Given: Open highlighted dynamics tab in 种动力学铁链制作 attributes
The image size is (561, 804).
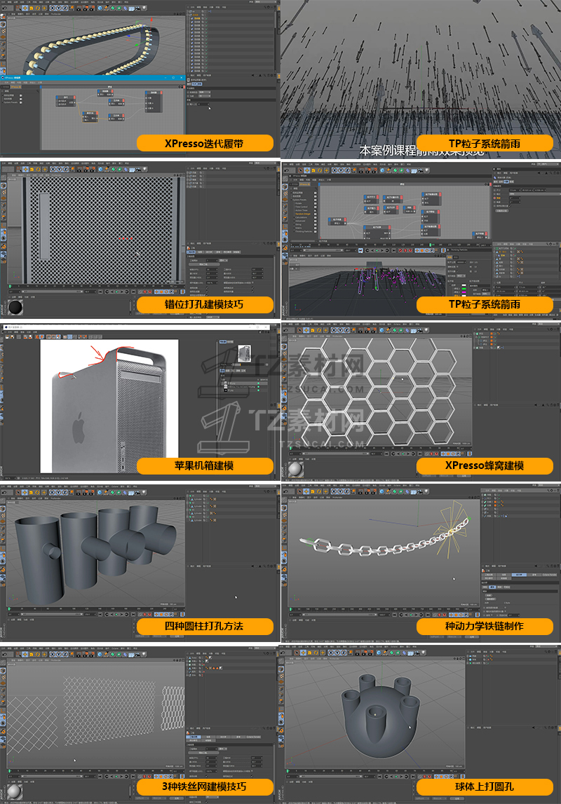Looking at the screenshot, I should (519, 575).
